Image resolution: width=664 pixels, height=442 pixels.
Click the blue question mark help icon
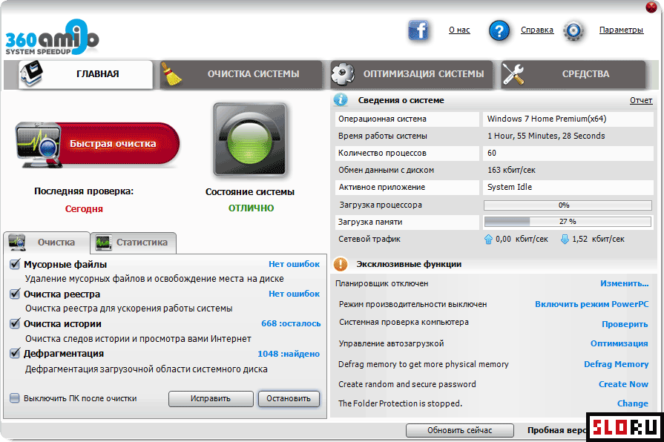coord(499,30)
